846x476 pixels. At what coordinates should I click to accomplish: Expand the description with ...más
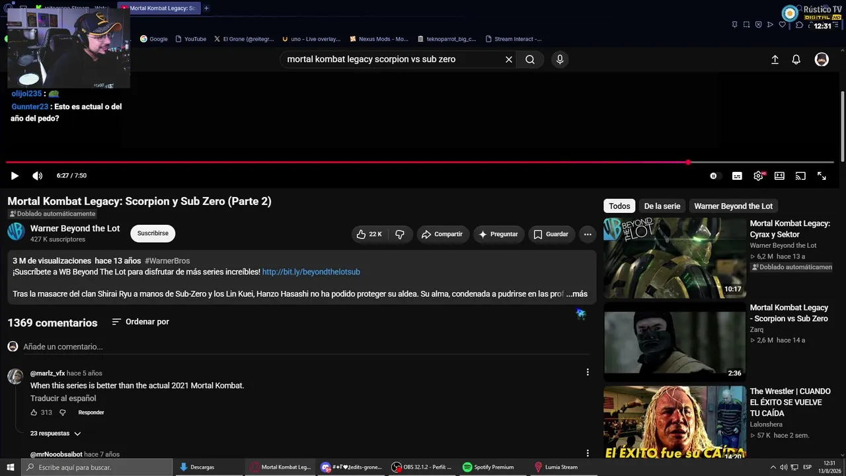click(576, 294)
